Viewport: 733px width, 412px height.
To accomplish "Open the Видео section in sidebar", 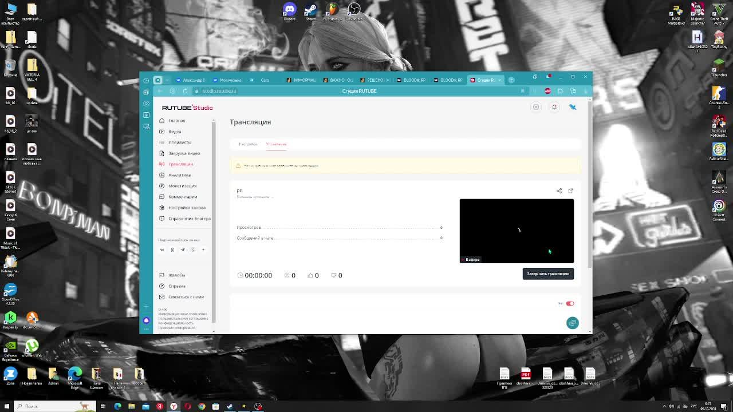I will 175,132.
